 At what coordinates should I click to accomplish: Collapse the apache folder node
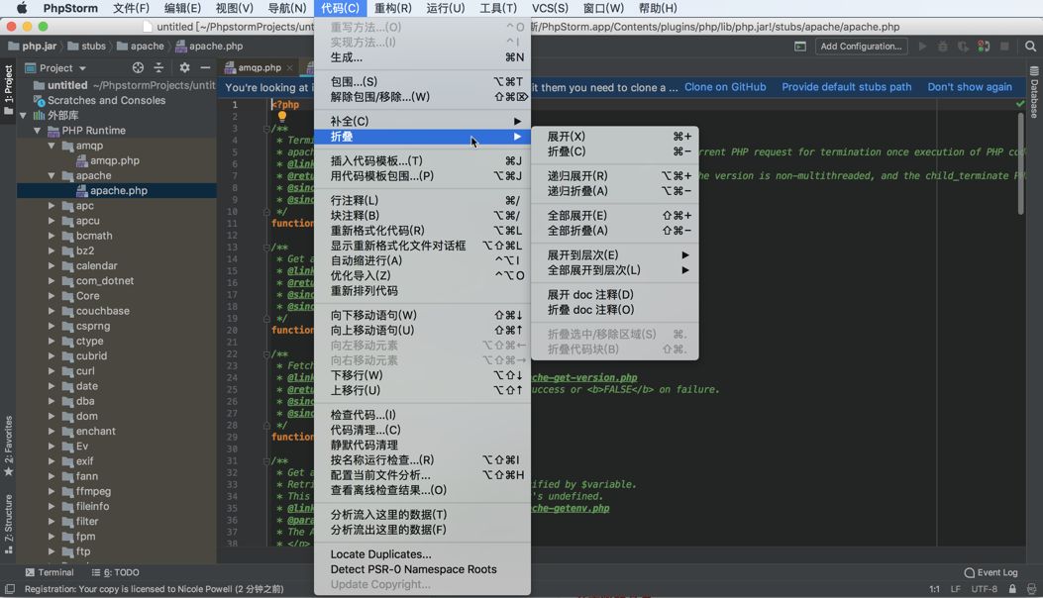(x=52, y=175)
